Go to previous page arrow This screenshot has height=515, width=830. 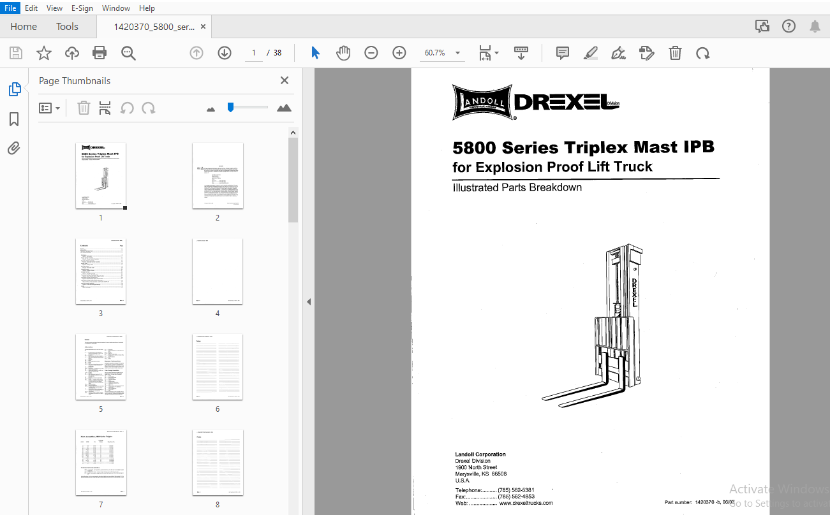[196, 53]
